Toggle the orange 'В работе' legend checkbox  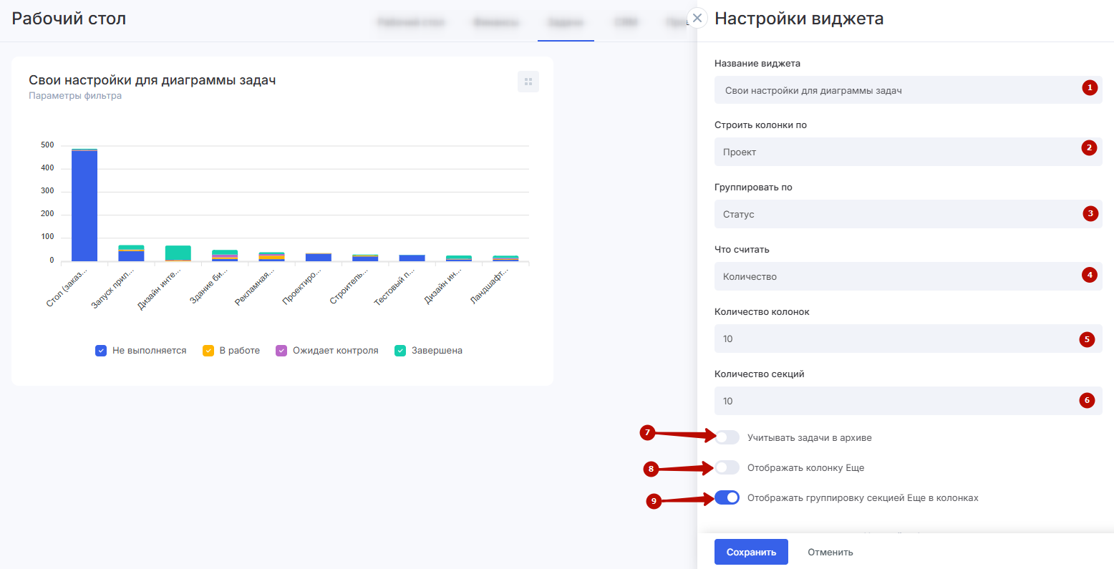tap(208, 351)
